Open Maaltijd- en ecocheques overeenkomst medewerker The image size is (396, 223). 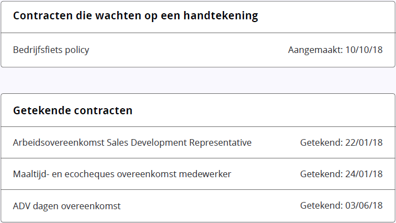pos(122,174)
